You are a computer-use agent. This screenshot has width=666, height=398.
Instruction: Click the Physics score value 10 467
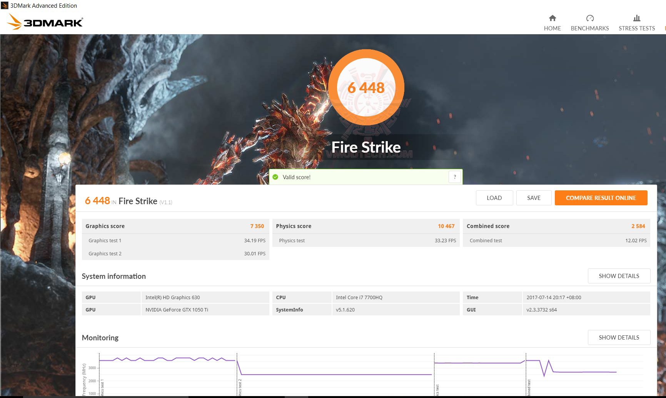pyautogui.click(x=446, y=226)
